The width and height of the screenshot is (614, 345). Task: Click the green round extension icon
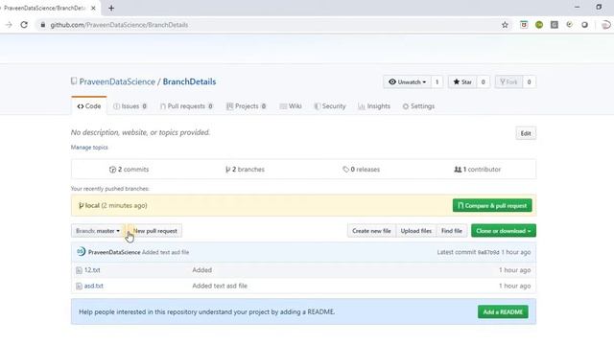point(539,25)
